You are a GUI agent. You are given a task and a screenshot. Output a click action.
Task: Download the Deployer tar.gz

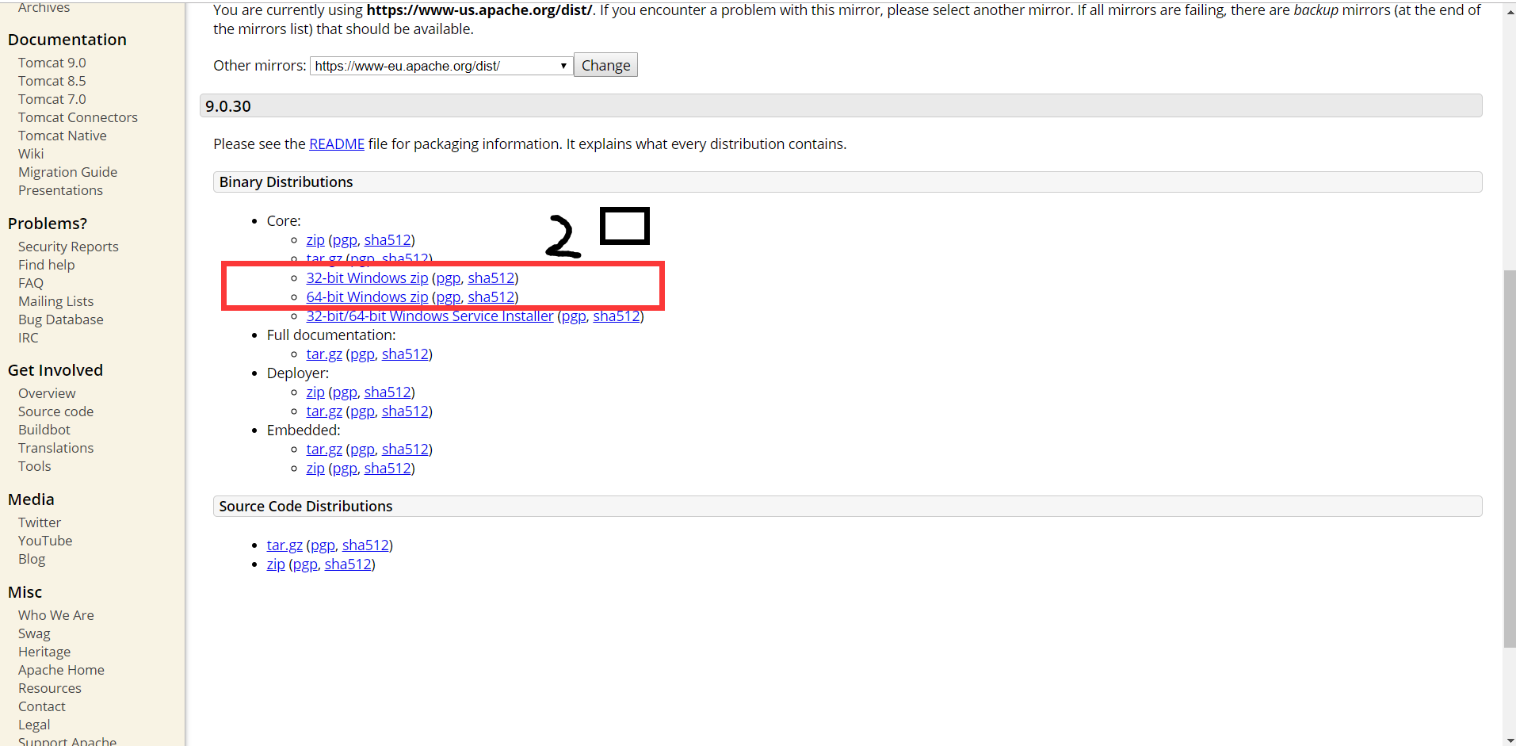324,411
